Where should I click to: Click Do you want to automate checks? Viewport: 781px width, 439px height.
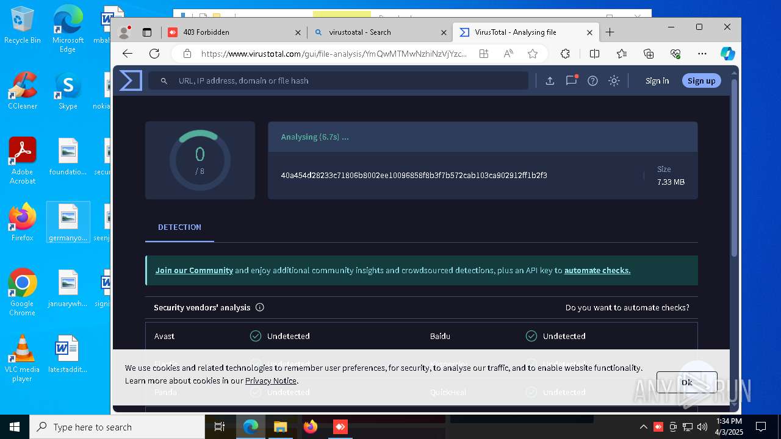[x=627, y=307]
